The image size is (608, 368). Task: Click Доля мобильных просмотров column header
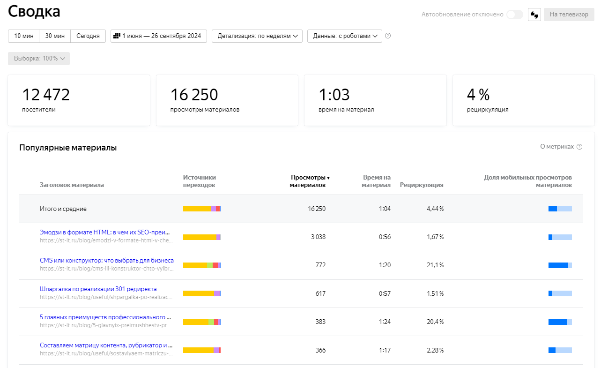coord(528,181)
